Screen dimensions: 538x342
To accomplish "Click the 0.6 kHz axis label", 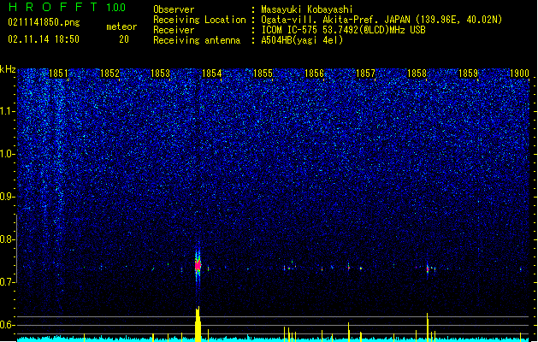I will [x=7, y=325].
